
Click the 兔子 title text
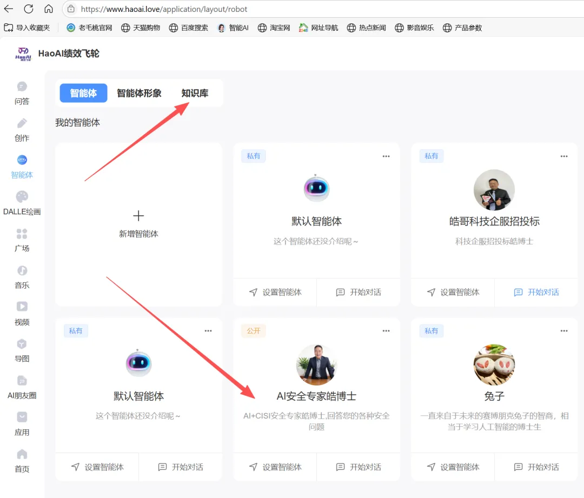[494, 396]
